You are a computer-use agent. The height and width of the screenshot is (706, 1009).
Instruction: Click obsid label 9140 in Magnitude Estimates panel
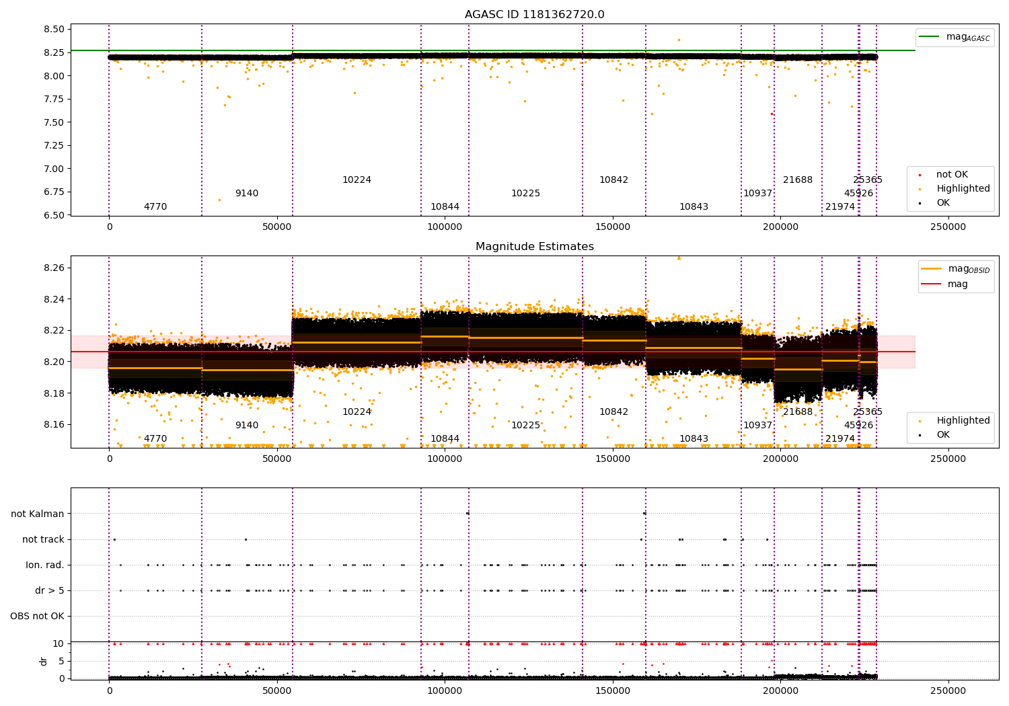tap(247, 425)
